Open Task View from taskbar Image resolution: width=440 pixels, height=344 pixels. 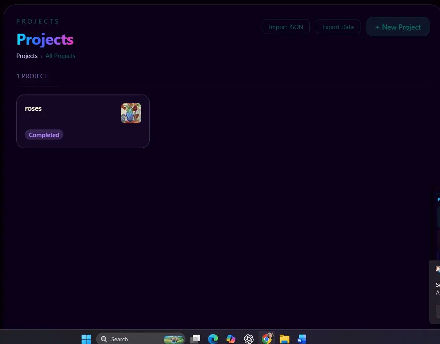[x=195, y=339]
